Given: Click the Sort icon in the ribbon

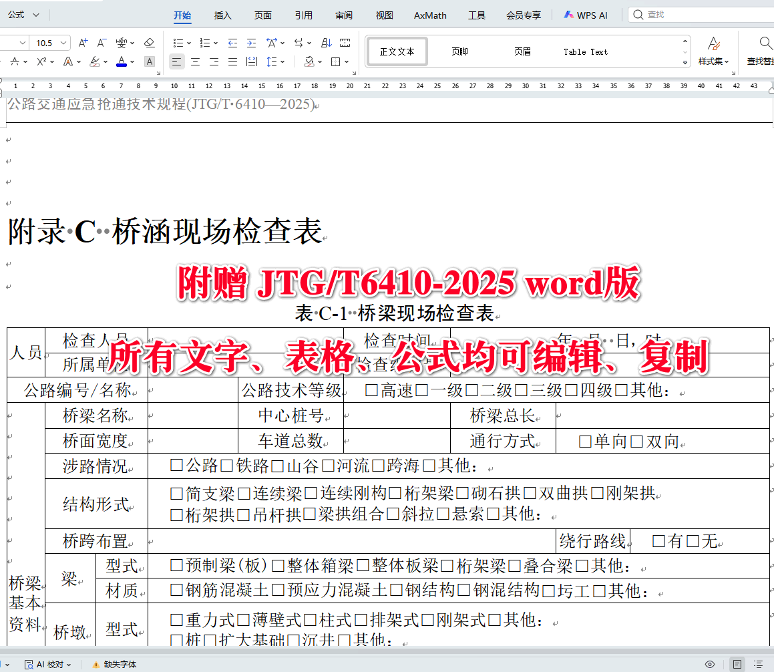Looking at the screenshot, I should 326,42.
